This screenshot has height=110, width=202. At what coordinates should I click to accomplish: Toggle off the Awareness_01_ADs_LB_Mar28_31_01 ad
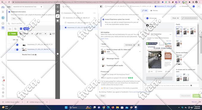(16, 45)
